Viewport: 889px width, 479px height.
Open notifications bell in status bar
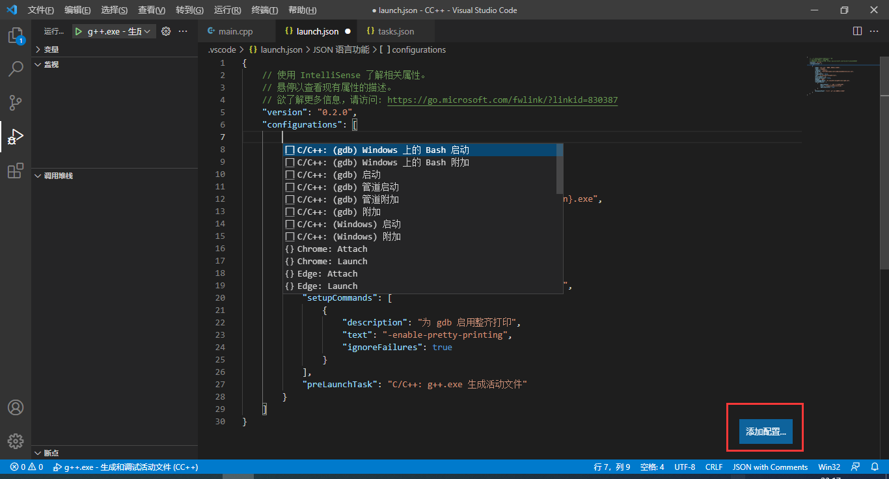point(875,467)
